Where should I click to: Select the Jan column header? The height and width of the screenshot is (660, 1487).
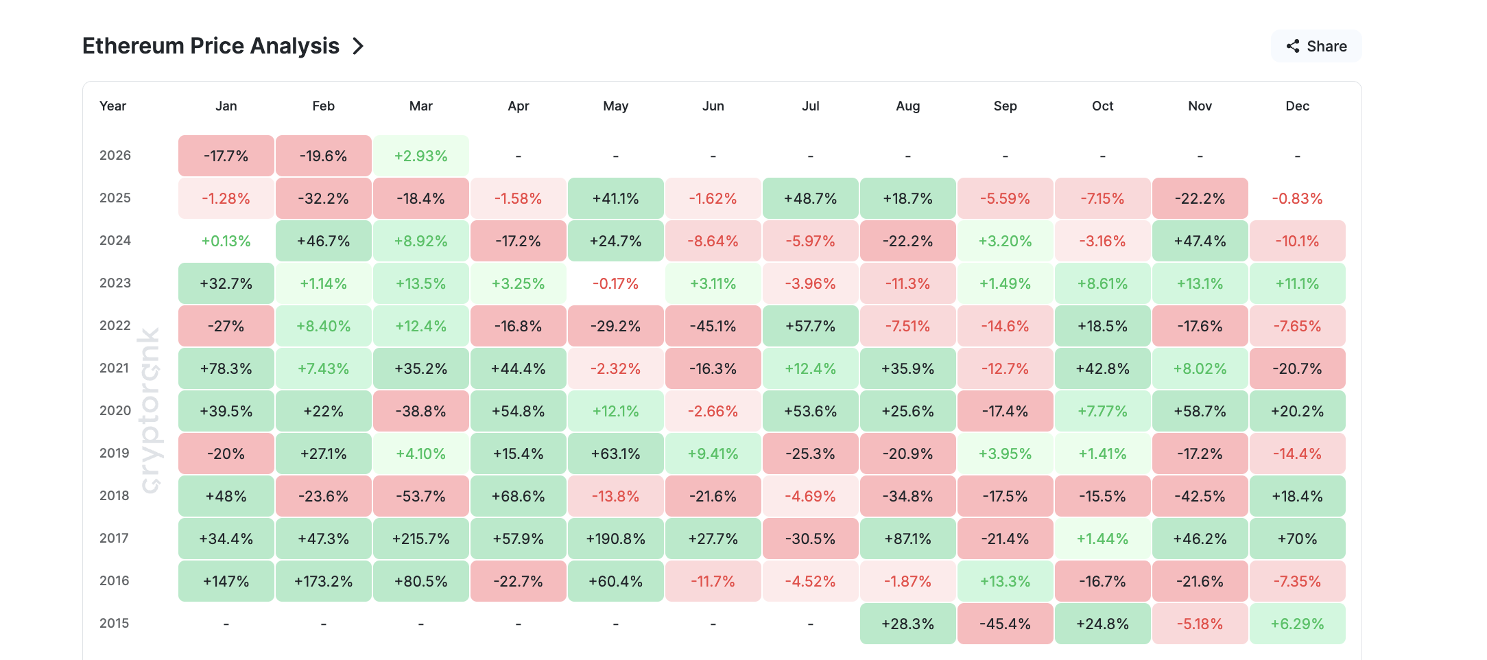pyautogui.click(x=226, y=106)
